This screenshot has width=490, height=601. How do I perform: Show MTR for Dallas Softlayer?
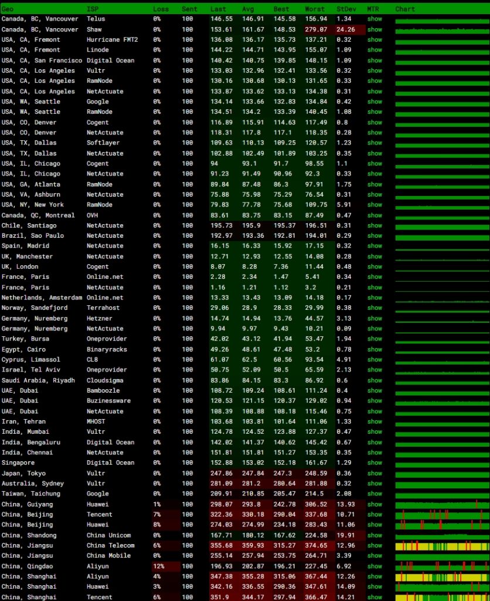[x=375, y=143]
